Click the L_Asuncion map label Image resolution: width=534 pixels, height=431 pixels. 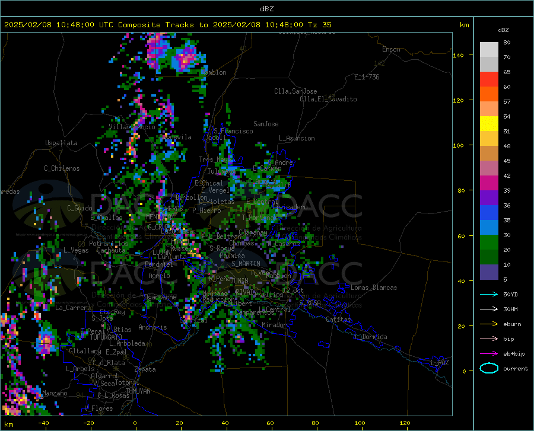click(x=297, y=138)
